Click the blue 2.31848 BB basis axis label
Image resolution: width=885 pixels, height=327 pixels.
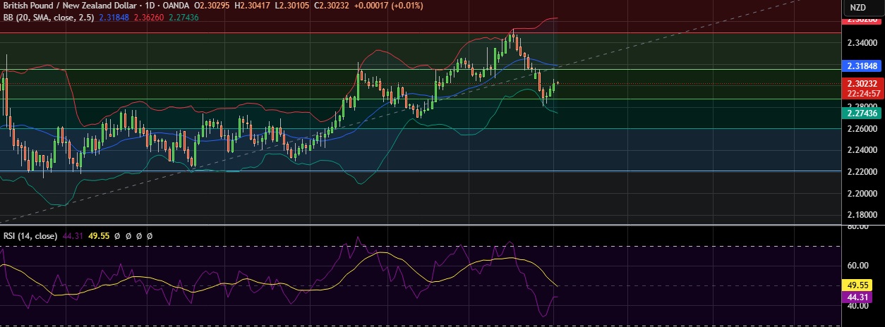(x=863, y=66)
